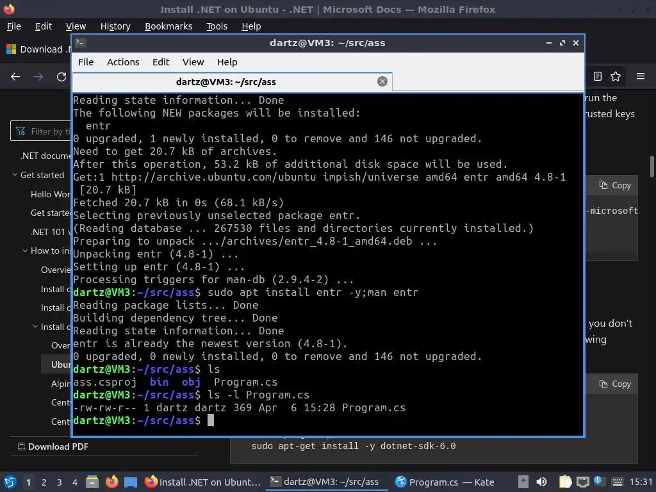656x492 pixels.
Task: Open the clipboard manager tray icon
Action: click(x=565, y=482)
